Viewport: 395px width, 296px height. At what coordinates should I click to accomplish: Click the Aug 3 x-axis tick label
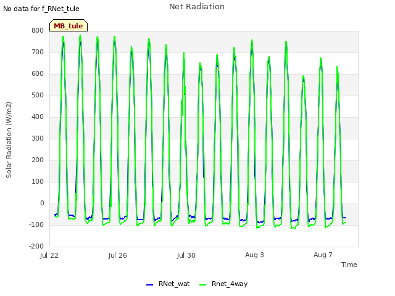click(x=254, y=255)
